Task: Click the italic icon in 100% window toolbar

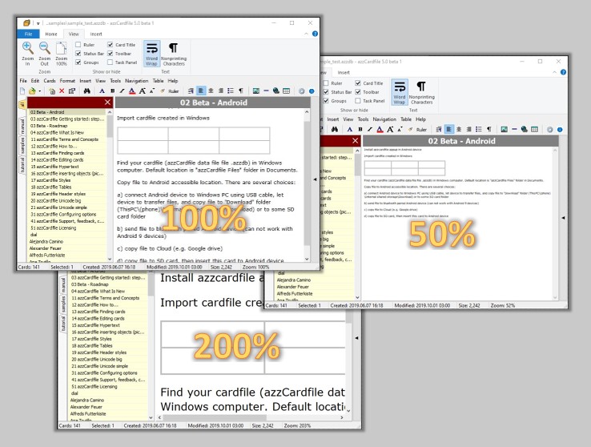Action: [x=122, y=91]
